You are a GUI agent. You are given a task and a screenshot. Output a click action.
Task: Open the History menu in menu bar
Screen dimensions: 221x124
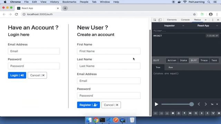pyautogui.click(x=55, y=2)
